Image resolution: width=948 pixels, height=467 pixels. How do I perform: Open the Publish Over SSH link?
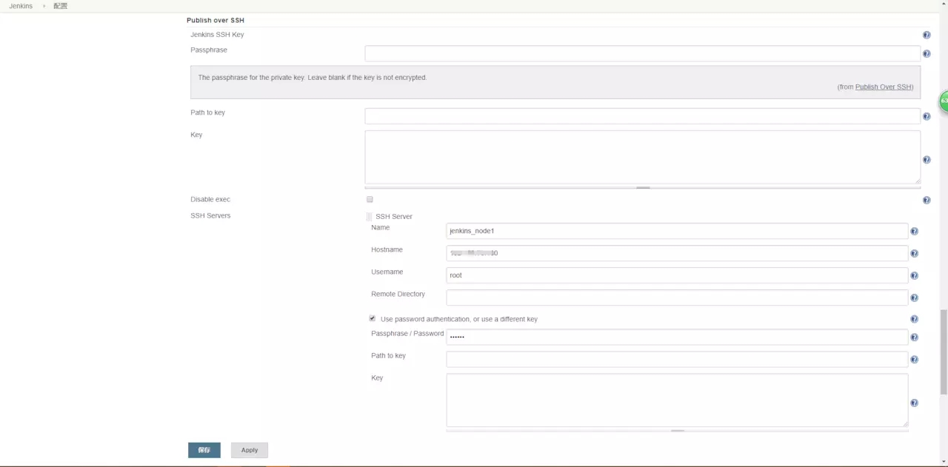point(883,87)
